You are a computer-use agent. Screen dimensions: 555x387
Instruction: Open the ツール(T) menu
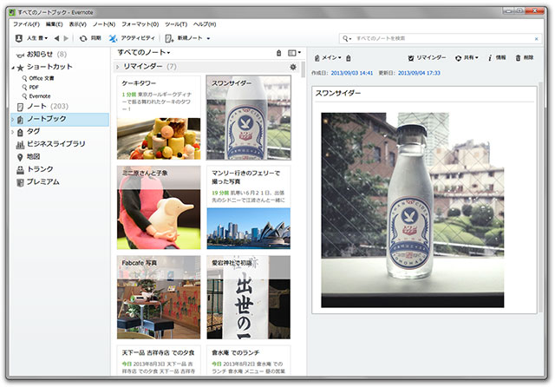click(176, 24)
